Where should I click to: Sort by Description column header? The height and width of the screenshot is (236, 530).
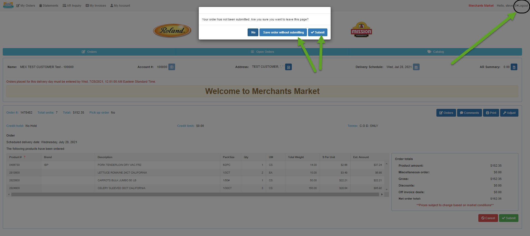(x=157, y=157)
